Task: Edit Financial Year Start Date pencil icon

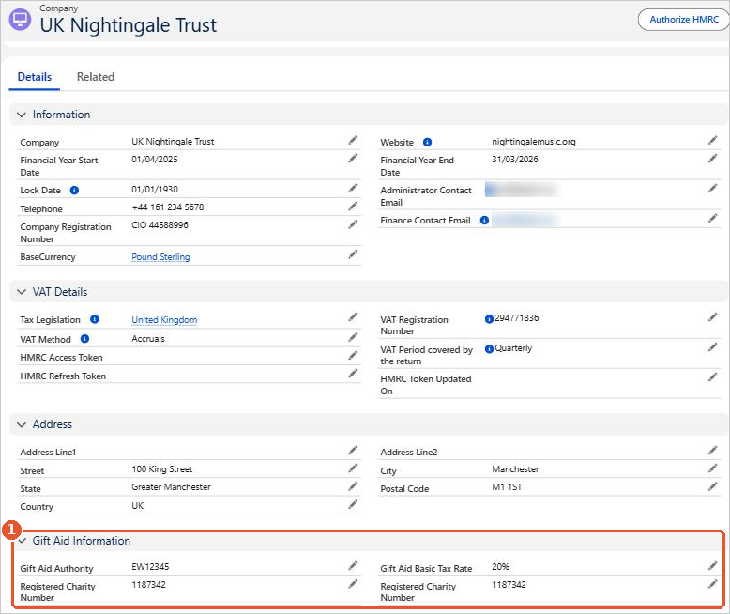Action: click(353, 159)
